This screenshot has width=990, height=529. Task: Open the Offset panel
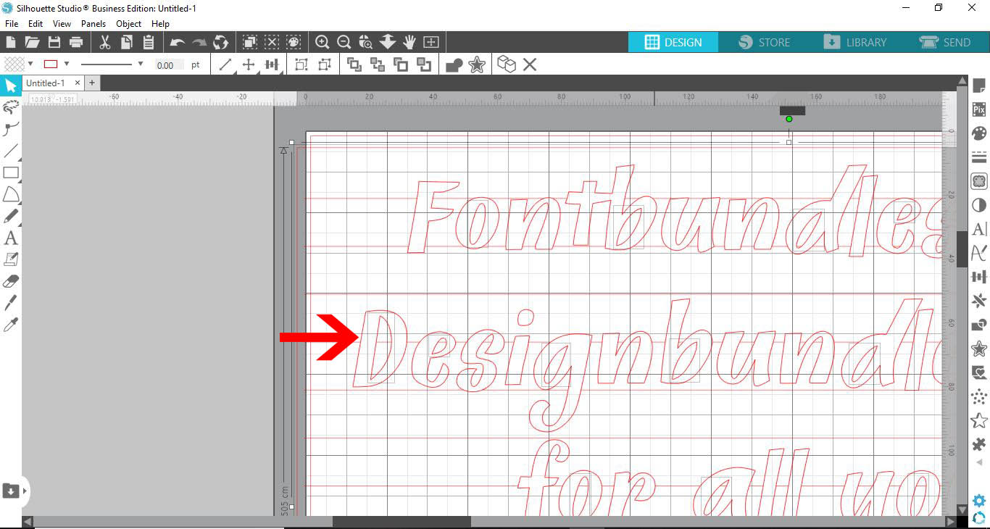point(979,349)
